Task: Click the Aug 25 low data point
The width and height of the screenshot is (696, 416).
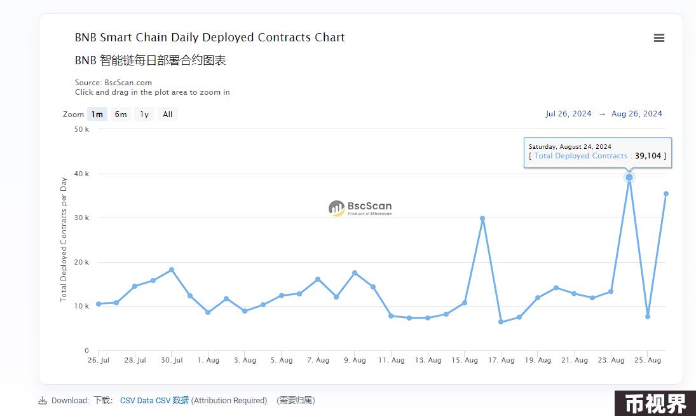Action: (x=648, y=317)
